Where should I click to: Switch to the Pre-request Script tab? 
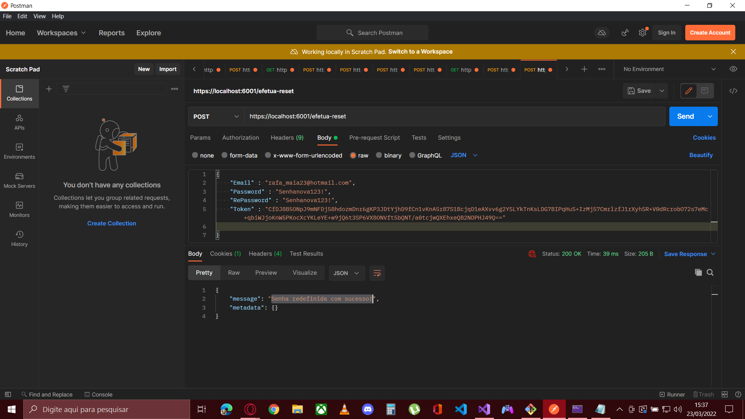[374, 138]
